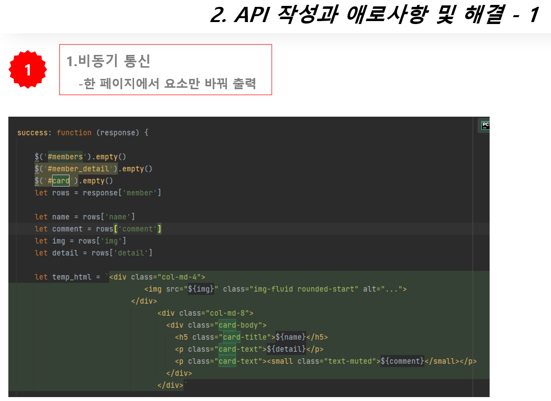Click the '<div class="card-body">' line
Viewport: 551px width, 401px height.
[217, 325]
